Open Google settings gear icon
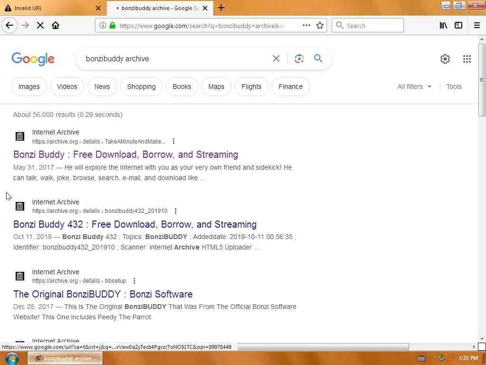 click(x=445, y=58)
